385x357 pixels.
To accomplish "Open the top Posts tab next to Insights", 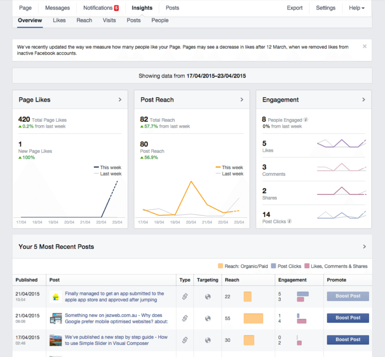I will pos(172,8).
